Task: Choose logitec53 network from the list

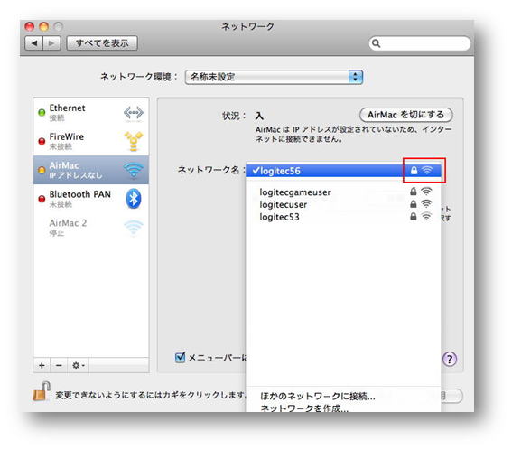Action: (x=343, y=217)
